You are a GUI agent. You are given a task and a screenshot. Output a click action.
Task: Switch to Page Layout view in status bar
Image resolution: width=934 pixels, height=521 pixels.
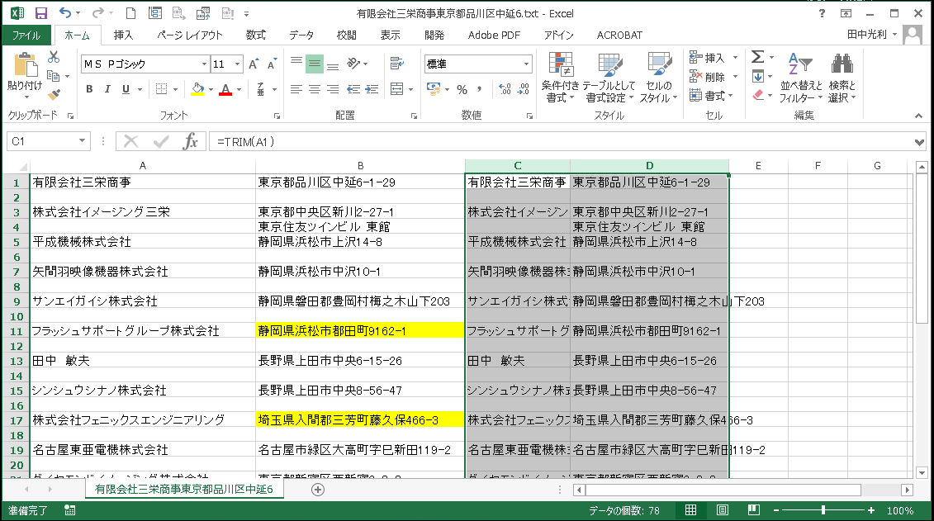722,510
